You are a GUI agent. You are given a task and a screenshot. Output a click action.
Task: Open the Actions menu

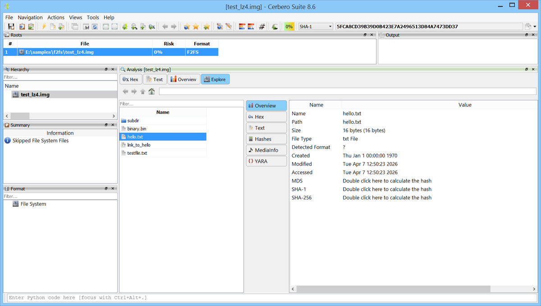[x=56, y=18]
